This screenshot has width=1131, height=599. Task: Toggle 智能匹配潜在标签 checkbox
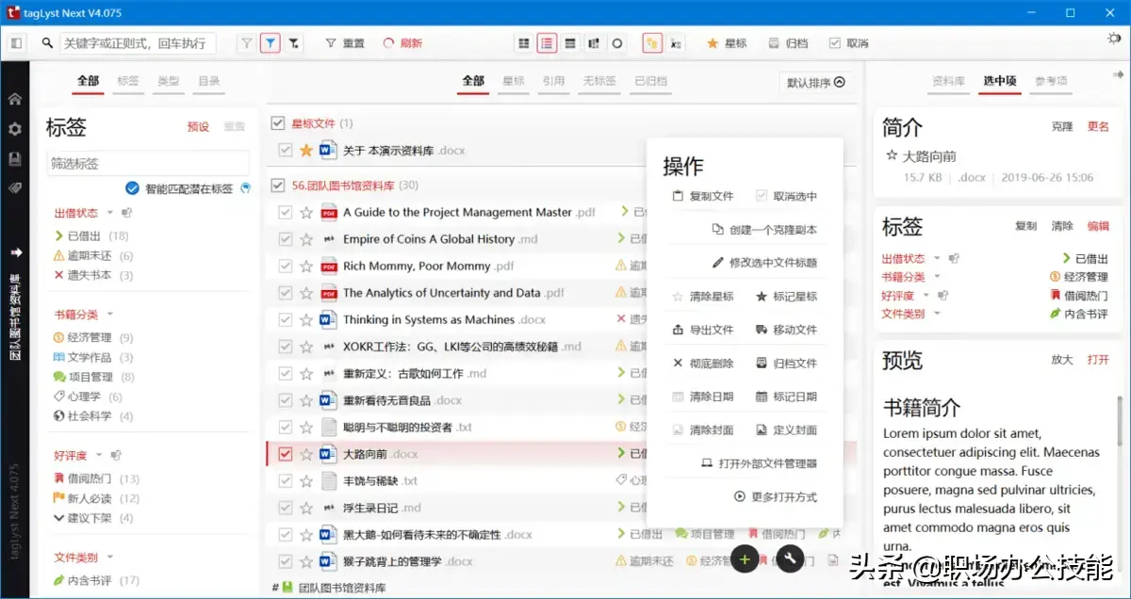tap(133, 186)
